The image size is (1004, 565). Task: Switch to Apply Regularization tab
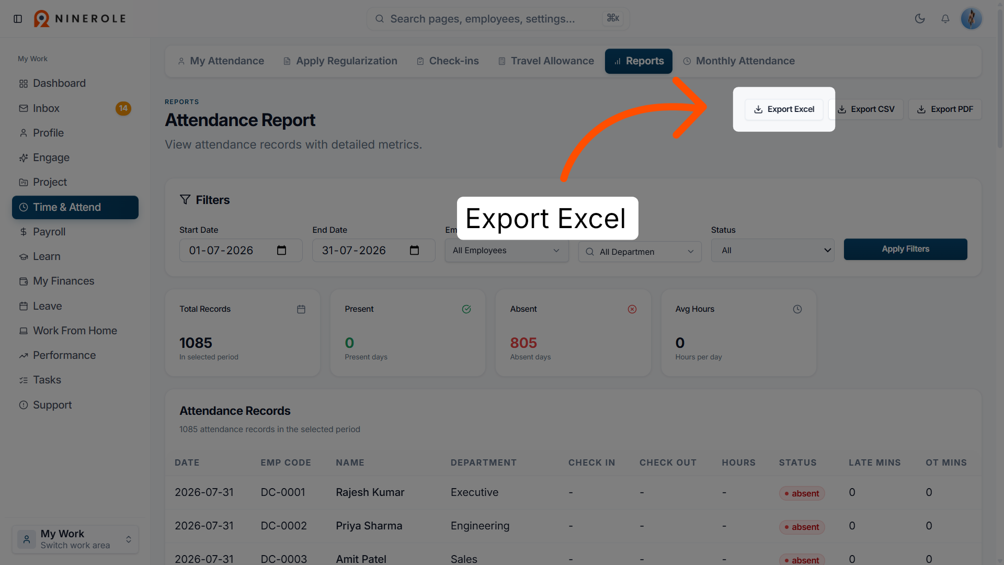[x=340, y=61]
